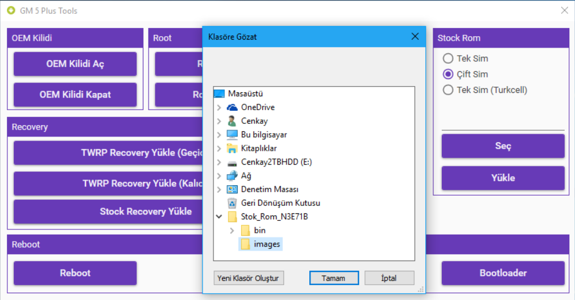This screenshot has height=300, width=575.
Task: Click the OEM Kilidi Aç button
Action: point(75,64)
